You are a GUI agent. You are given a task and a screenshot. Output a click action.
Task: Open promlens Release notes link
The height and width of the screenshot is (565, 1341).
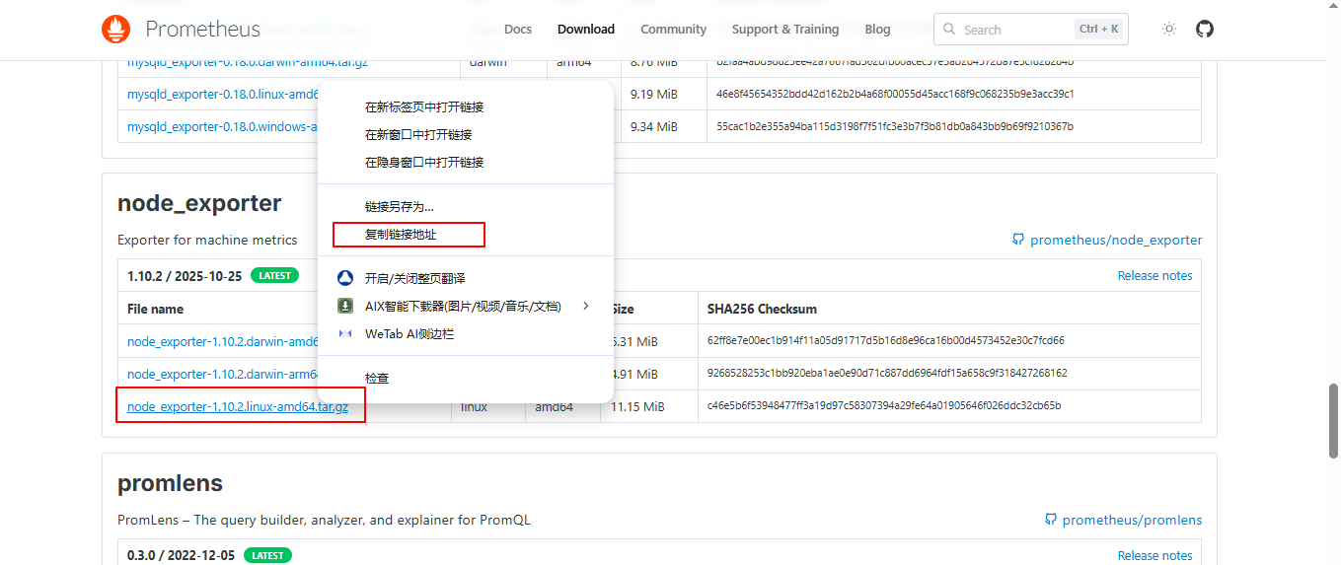coord(1155,555)
